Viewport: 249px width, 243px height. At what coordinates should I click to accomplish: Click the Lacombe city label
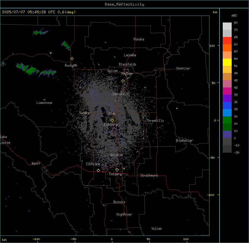130,55
